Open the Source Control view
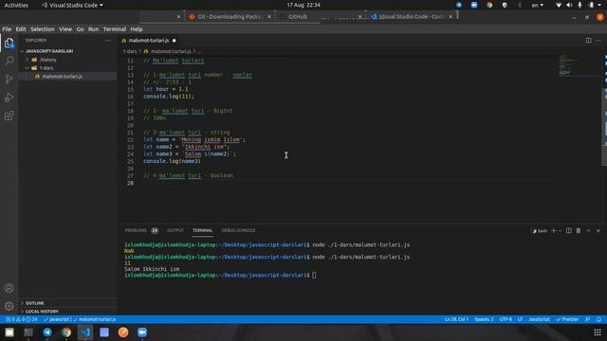The height and width of the screenshot is (341, 607). click(9, 79)
